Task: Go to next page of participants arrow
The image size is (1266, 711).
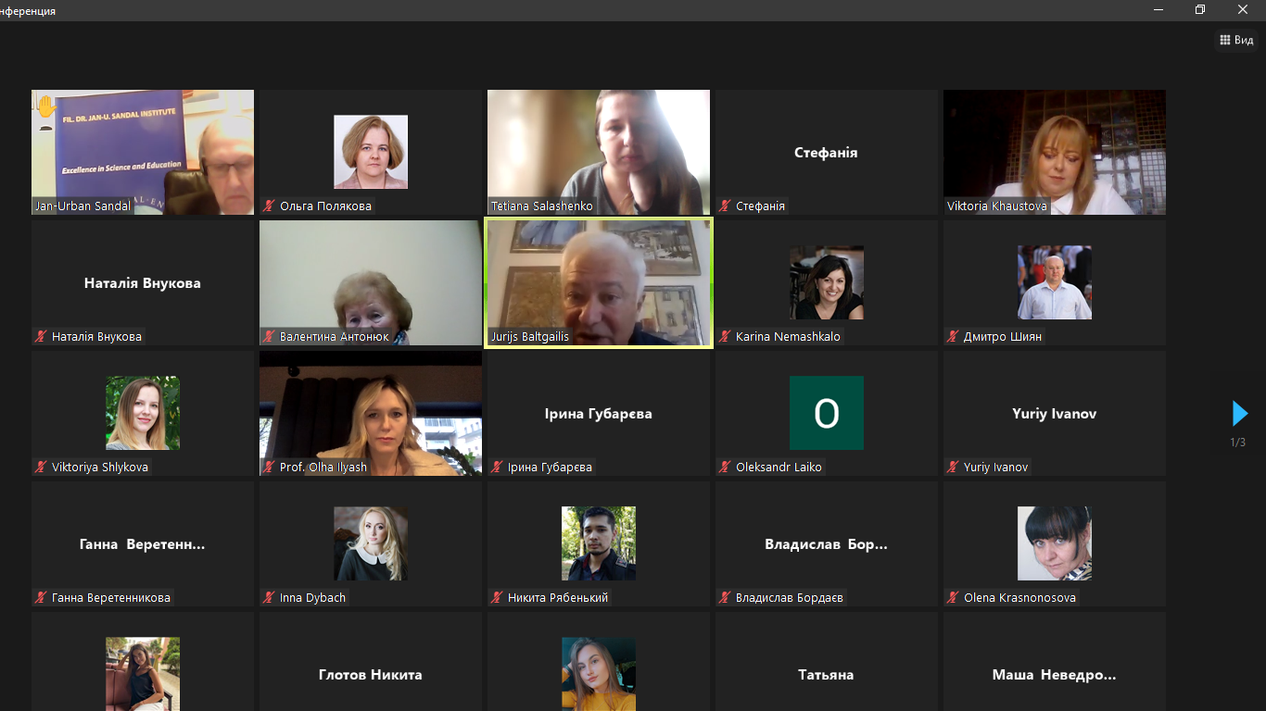Action: click(1239, 413)
